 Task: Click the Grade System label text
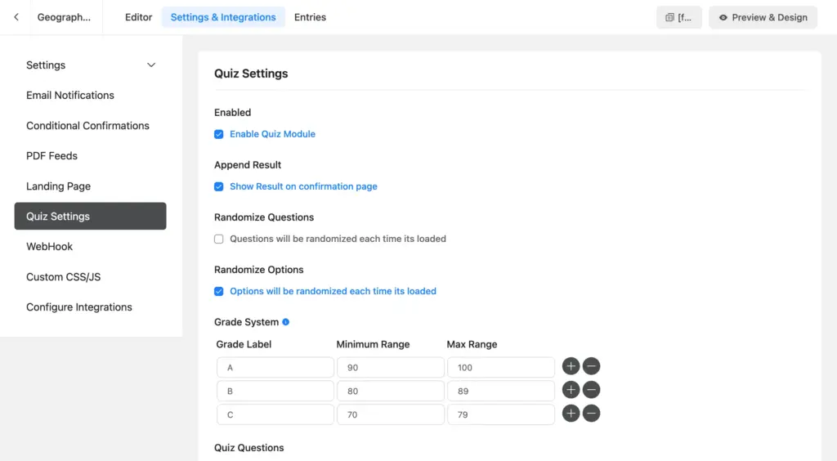pos(246,322)
